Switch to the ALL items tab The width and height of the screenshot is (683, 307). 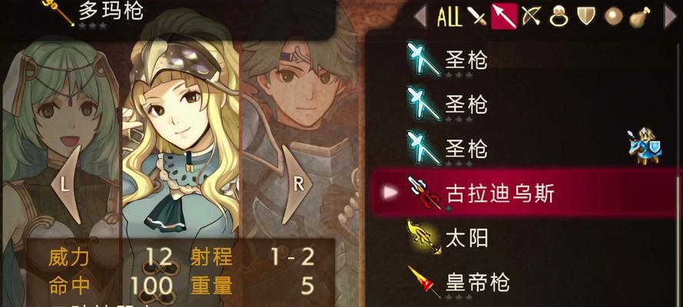(x=449, y=17)
